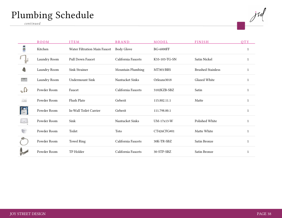Click the pull down faucet thumbnail image
Screen dimensions: 282x218
[x=24, y=59]
